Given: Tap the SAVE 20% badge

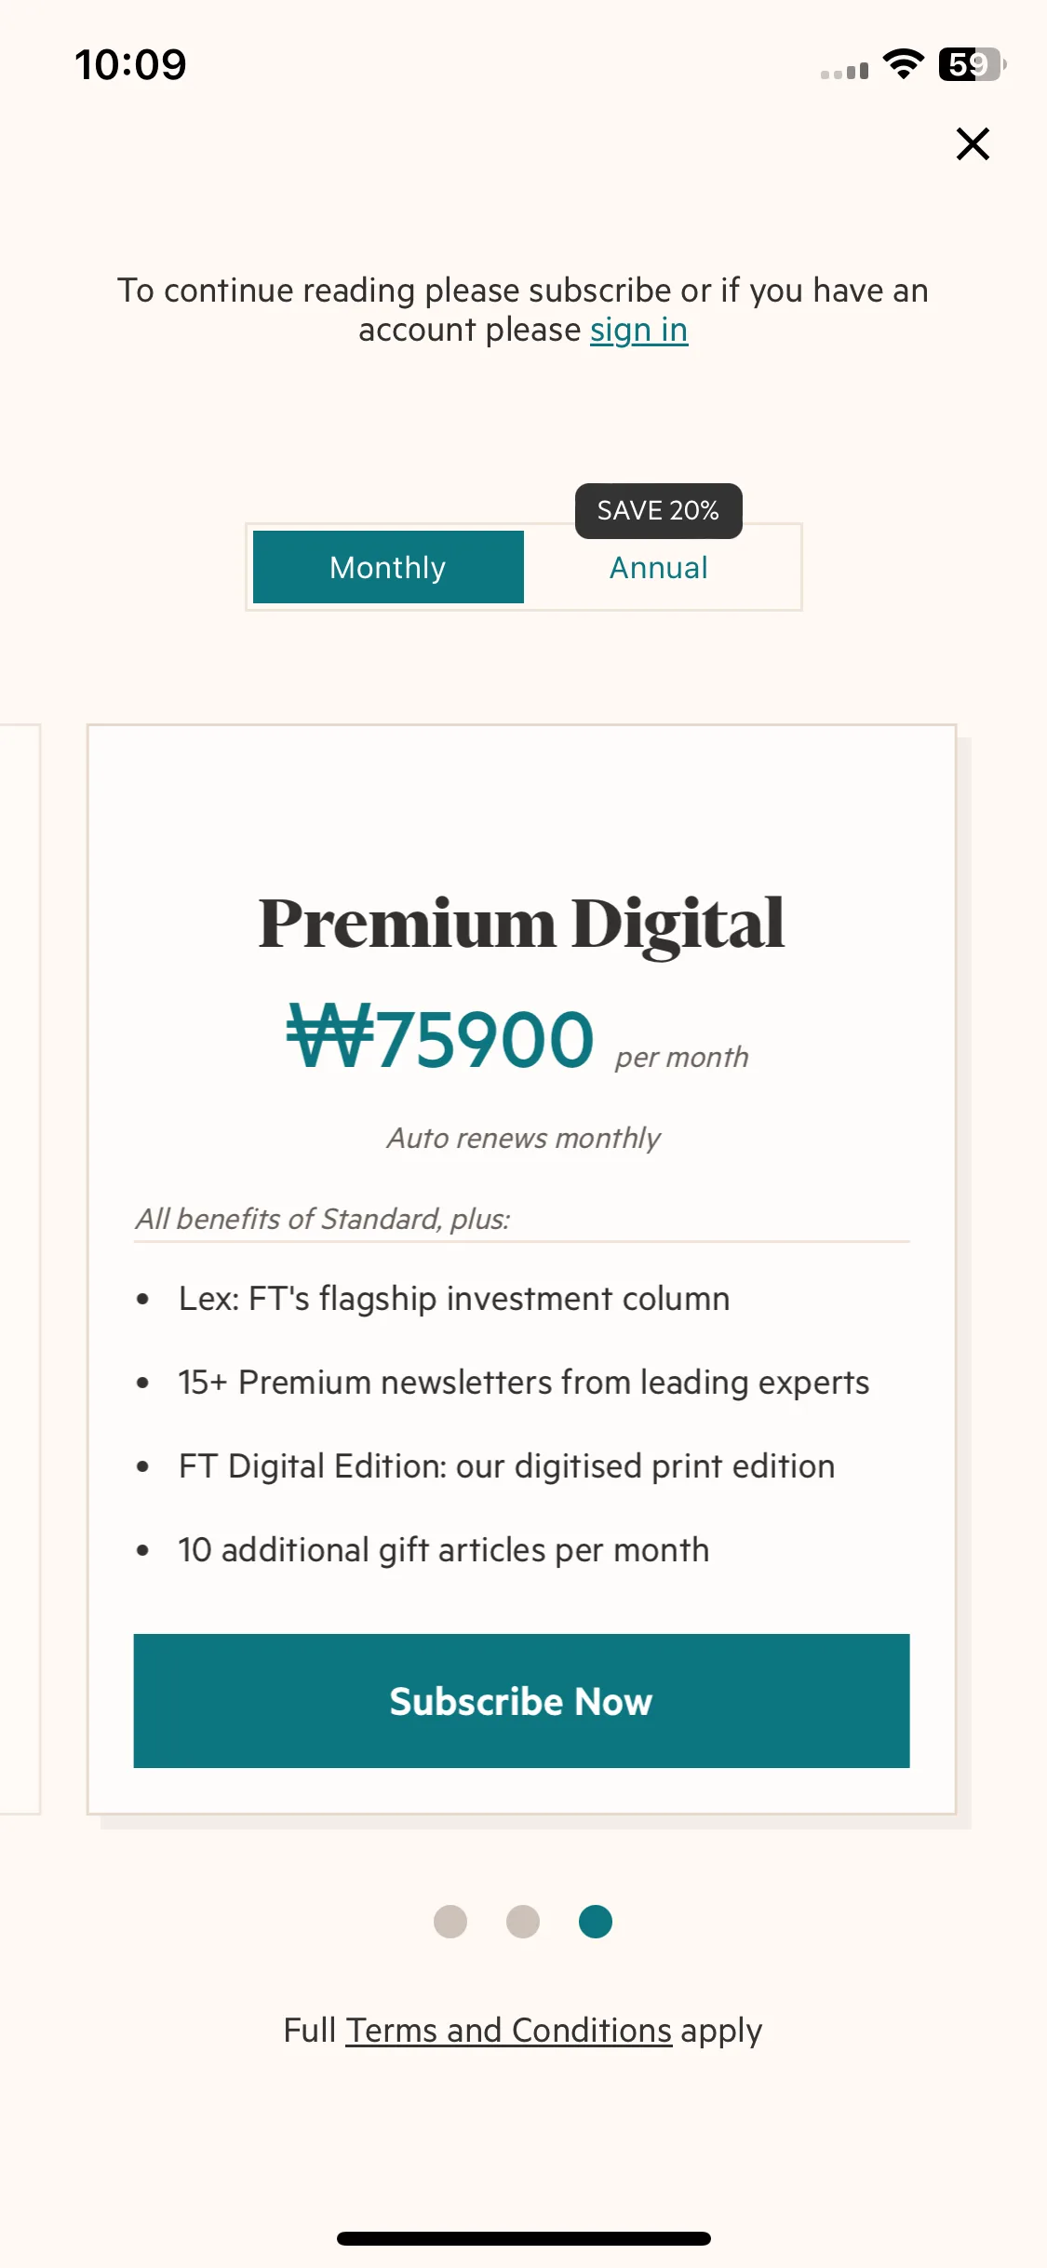Looking at the screenshot, I should point(658,510).
